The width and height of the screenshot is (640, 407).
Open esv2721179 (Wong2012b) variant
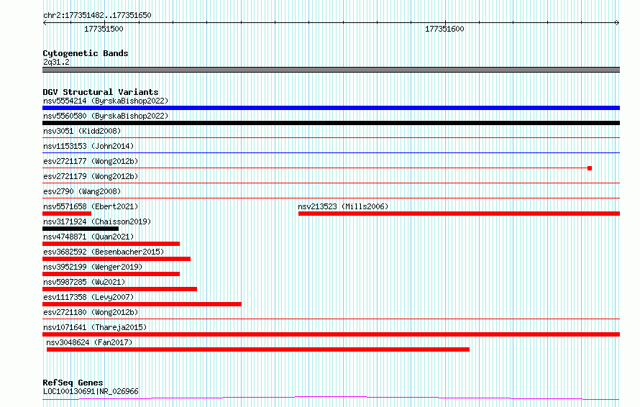point(91,176)
